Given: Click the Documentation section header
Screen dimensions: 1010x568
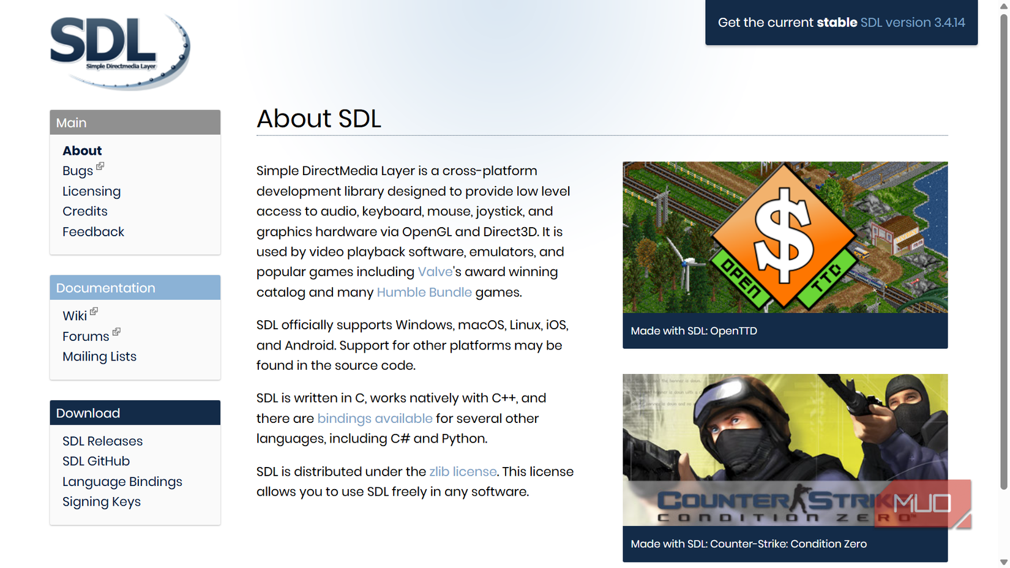Looking at the screenshot, I should (135, 288).
